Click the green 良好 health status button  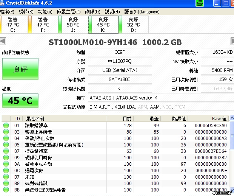[20, 69]
